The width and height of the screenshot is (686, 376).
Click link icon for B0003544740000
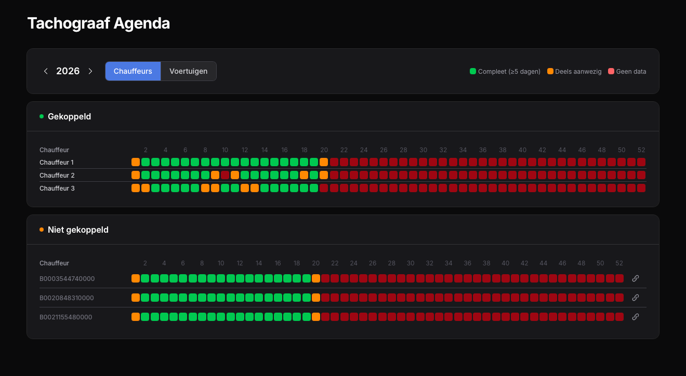pos(635,278)
